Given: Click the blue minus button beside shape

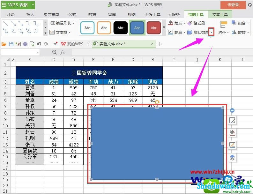Looking at the screenshot, I should tap(232, 110).
